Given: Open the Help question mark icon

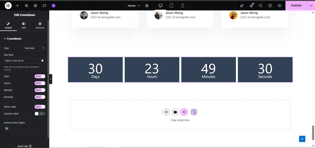Looking at the screenshot, I should click(270, 6).
